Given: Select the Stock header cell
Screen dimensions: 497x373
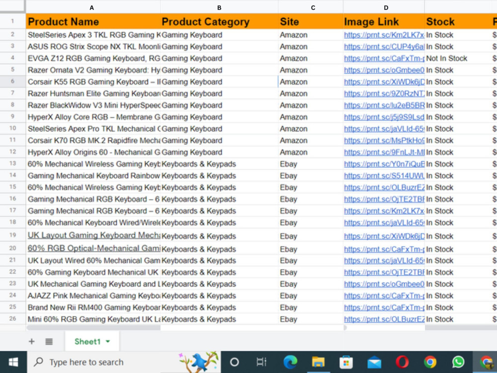Looking at the screenshot, I should (458, 21).
